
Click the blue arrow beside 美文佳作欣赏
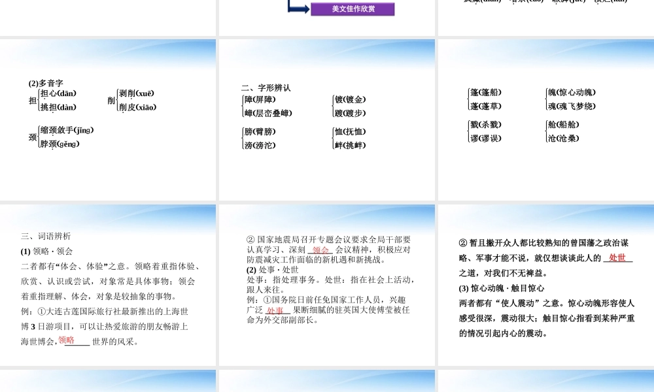pos(298,8)
